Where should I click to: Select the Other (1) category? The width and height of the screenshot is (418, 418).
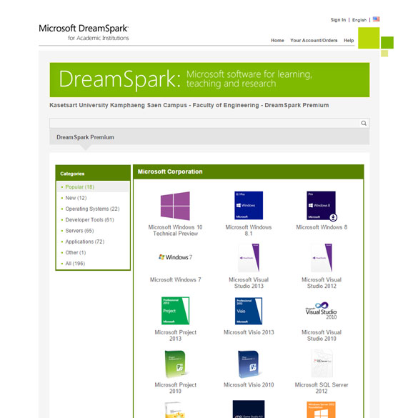click(76, 252)
